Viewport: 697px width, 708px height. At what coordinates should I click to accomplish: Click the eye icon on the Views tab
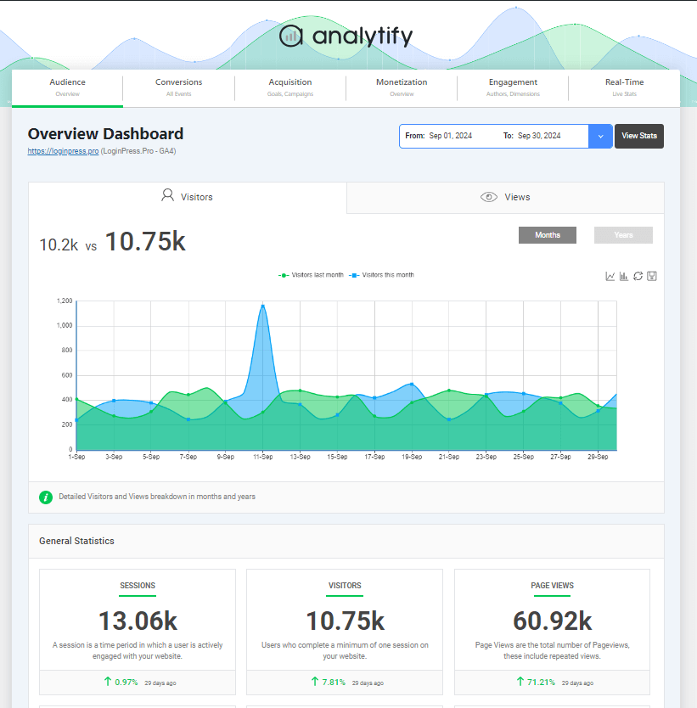tap(489, 196)
